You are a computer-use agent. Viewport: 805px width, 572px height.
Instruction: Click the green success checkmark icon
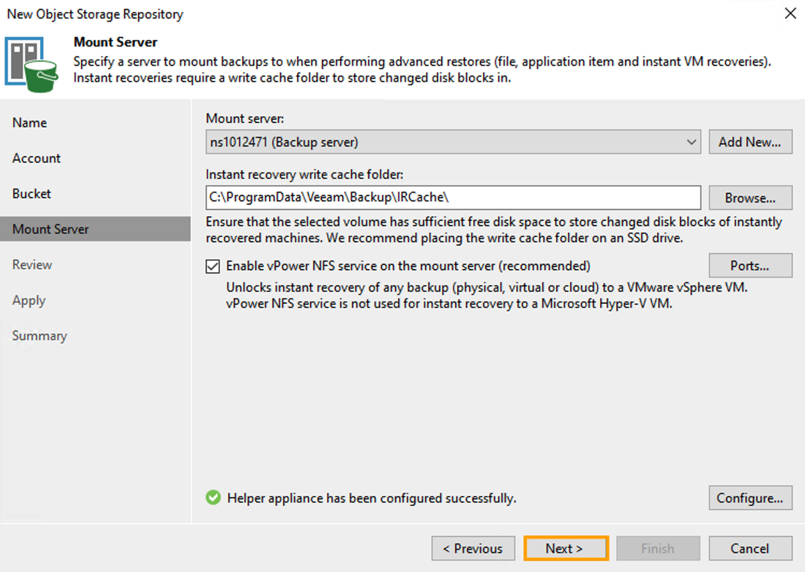(213, 498)
